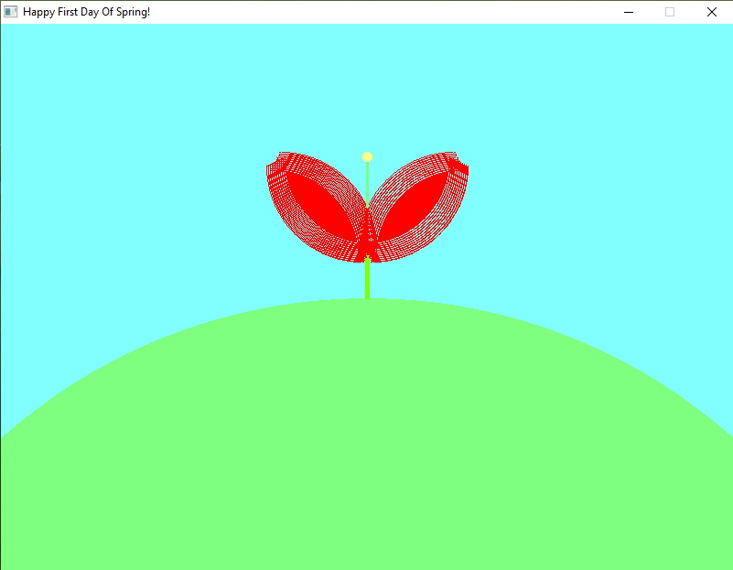Image resolution: width=733 pixels, height=570 pixels.
Task: Click the cyan sky above the flower
Action: pos(366,82)
